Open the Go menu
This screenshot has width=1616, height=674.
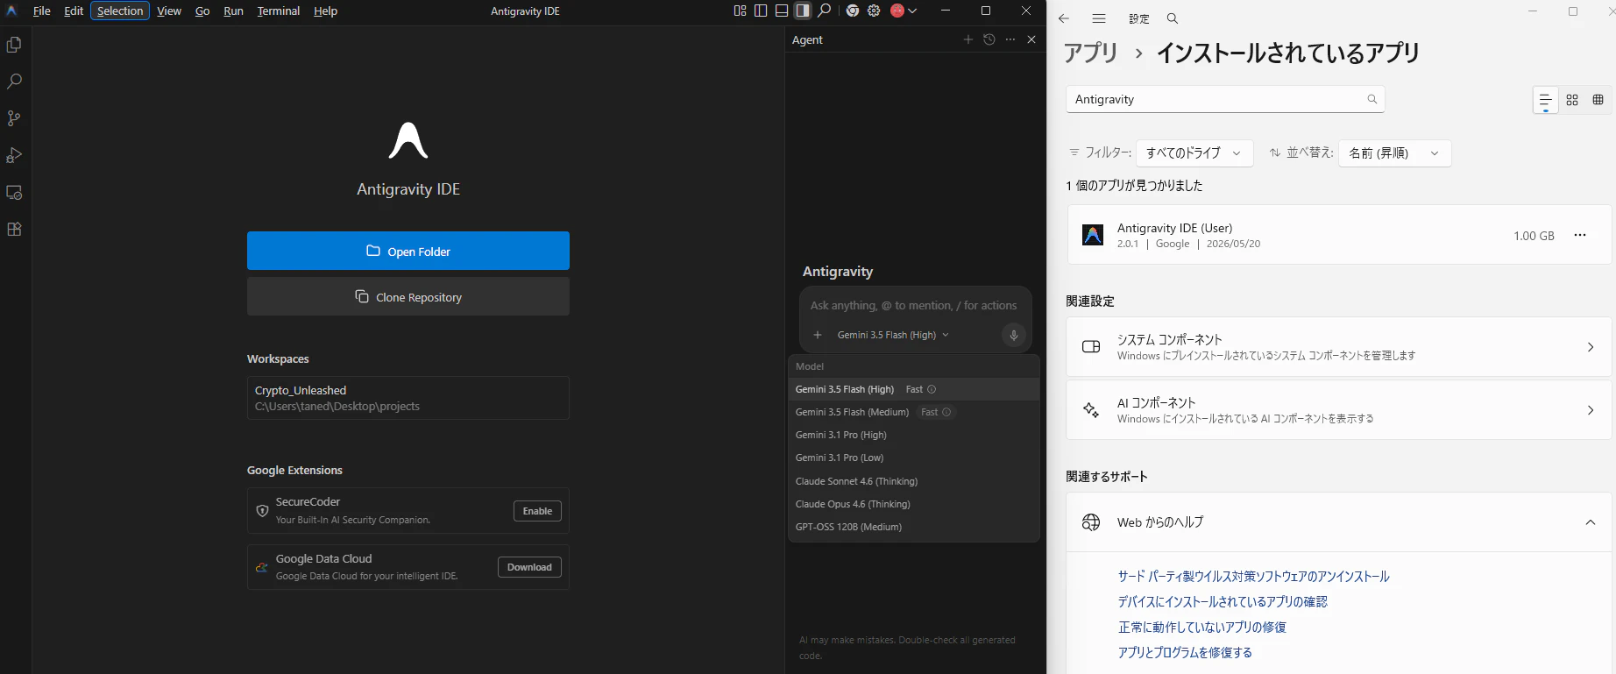click(x=202, y=11)
